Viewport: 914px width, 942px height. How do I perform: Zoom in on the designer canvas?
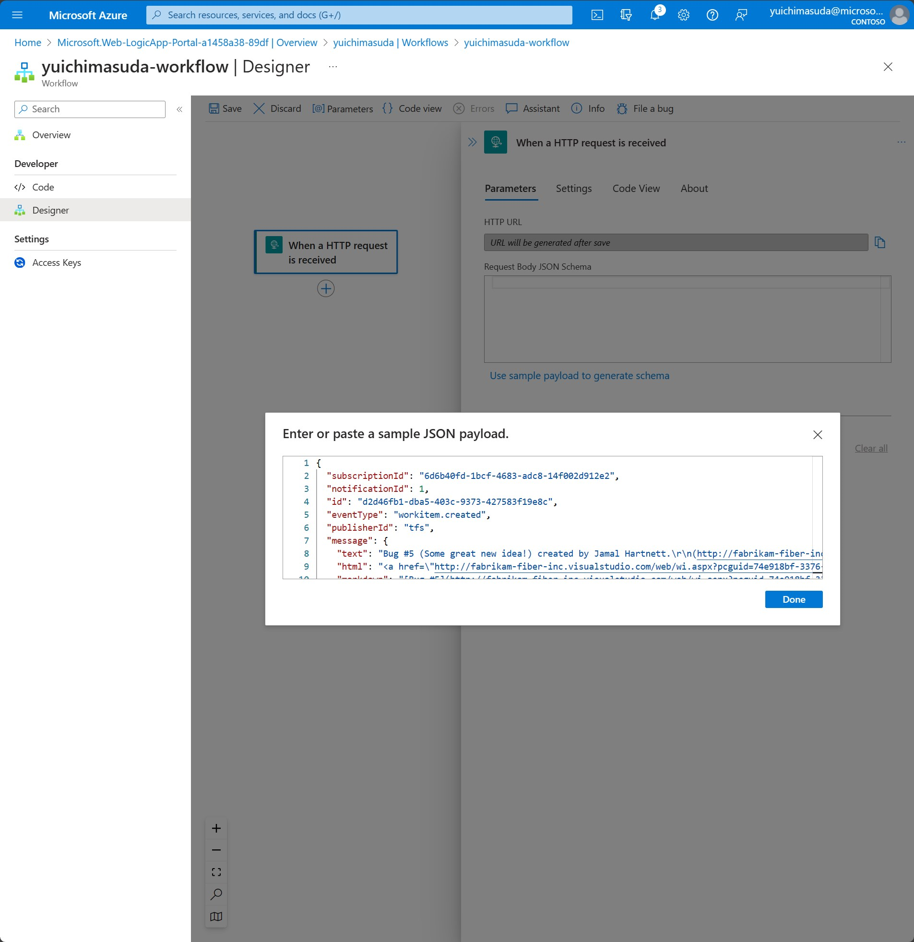point(216,828)
